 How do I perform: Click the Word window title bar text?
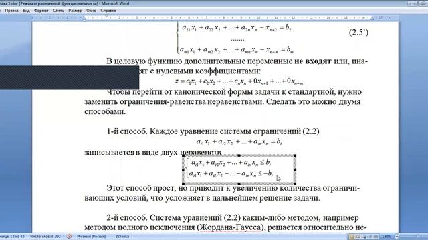[x=64, y=3]
